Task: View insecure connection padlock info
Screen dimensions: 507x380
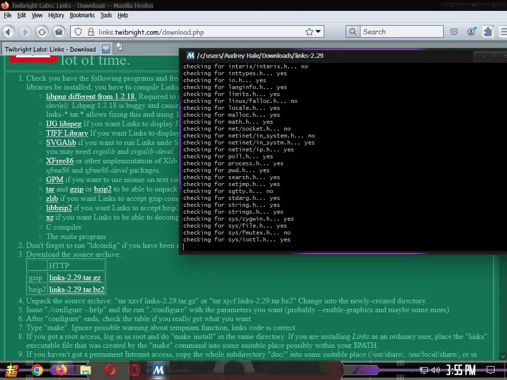Action: tap(91, 32)
